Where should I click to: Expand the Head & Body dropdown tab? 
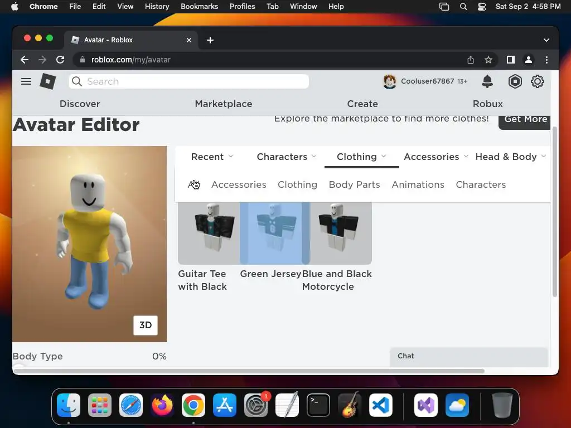click(510, 157)
